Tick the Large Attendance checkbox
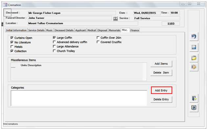The image size is (207, 129). click(x=54, y=46)
